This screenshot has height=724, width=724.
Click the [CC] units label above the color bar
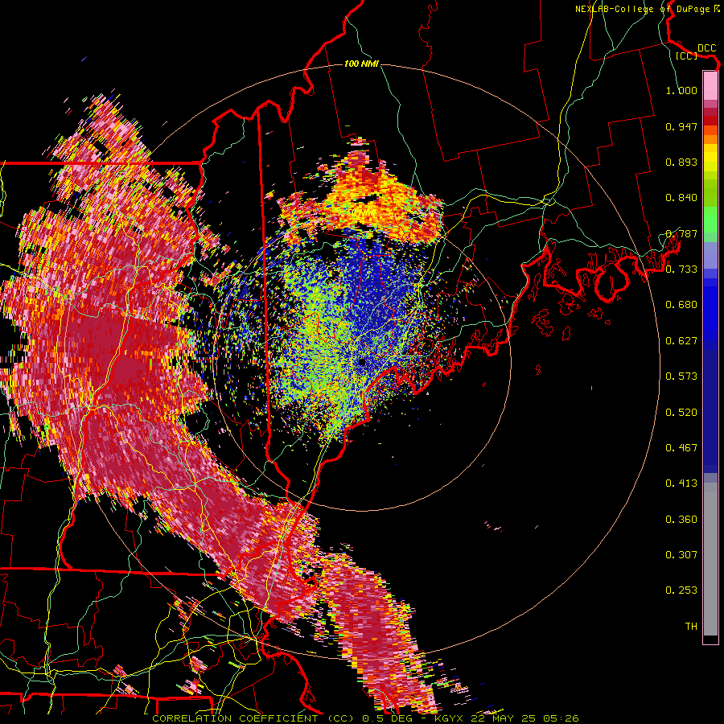point(686,56)
